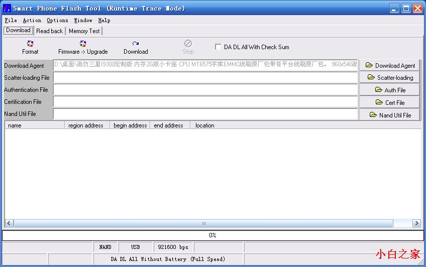Click DA DL All Without Battery status text
This screenshot has height=267, width=426.
point(168,259)
